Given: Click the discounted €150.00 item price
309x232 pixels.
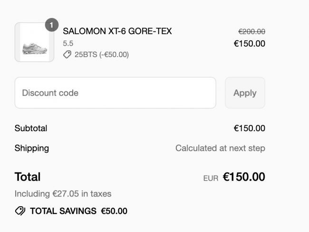Looking at the screenshot, I should 249,44.
